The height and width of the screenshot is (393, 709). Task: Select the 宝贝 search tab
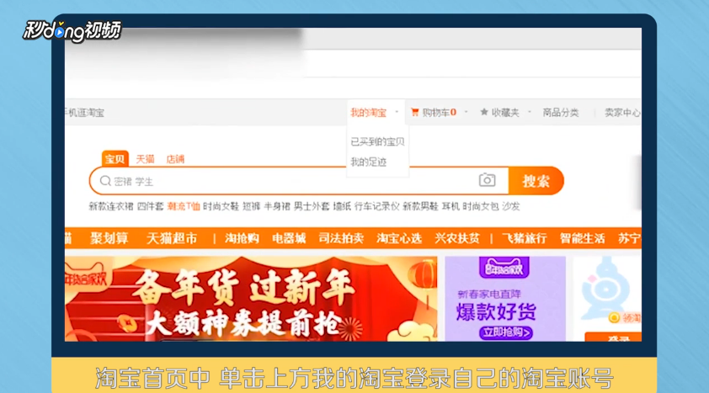tap(115, 158)
